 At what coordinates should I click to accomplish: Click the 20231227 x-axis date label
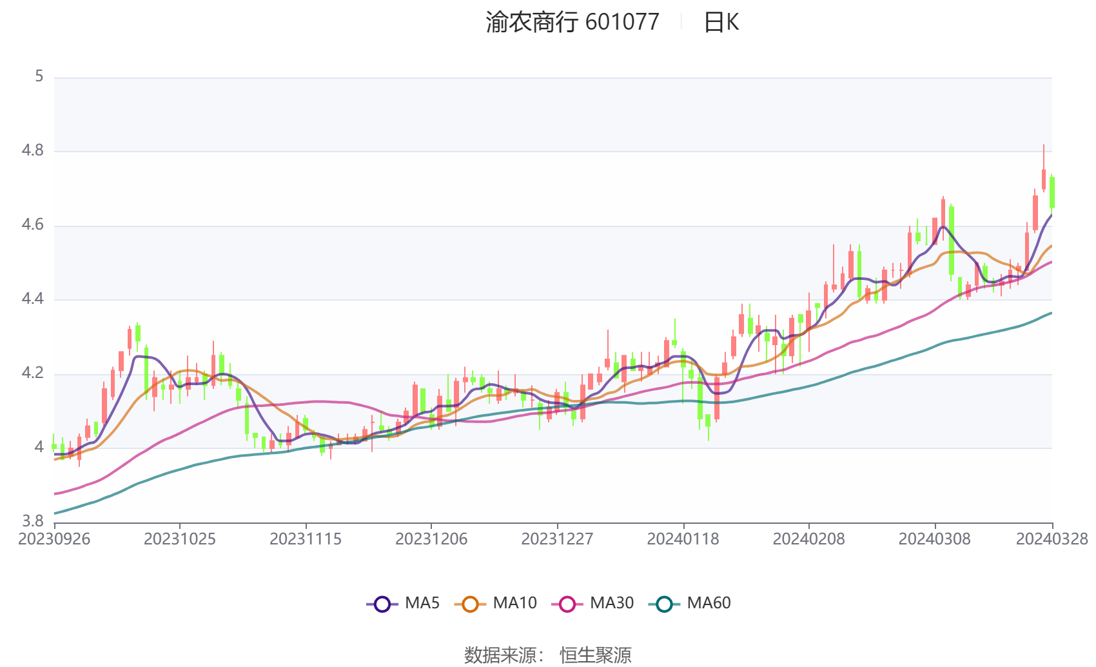pos(557,539)
